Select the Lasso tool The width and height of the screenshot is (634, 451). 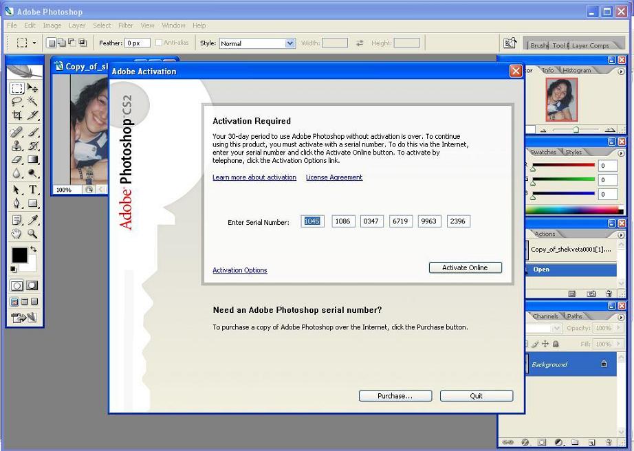[x=17, y=102]
